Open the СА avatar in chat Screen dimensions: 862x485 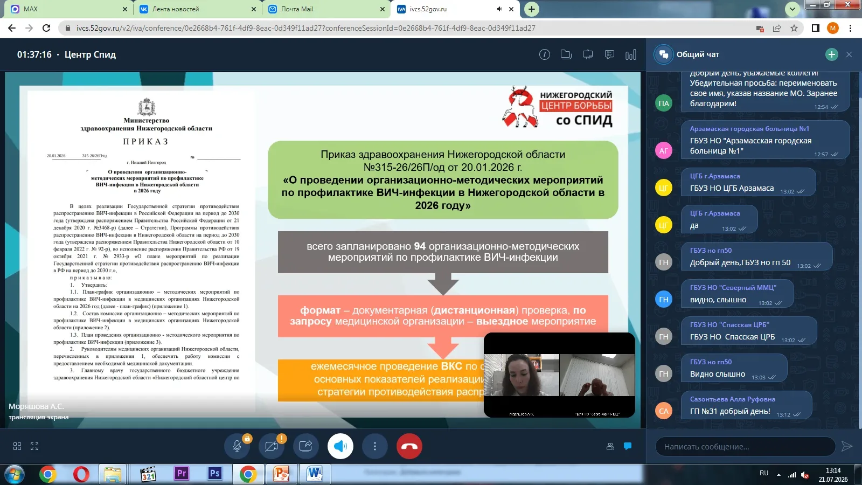click(664, 411)
